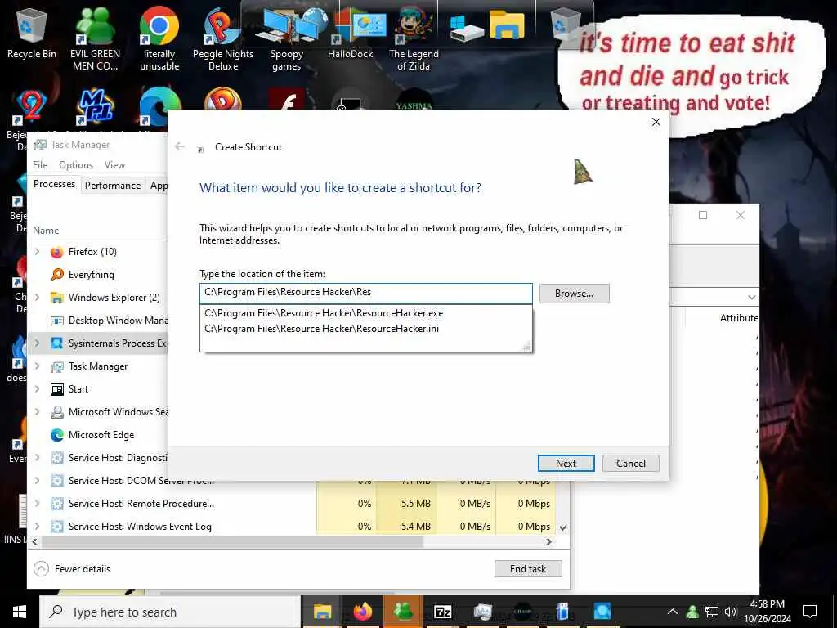Click the green men taskbar icon

click(402, 612)
